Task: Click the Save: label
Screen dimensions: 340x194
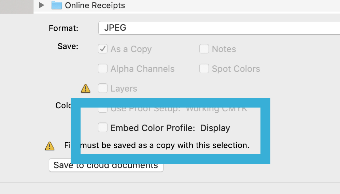Action: [x=68, y=46]
